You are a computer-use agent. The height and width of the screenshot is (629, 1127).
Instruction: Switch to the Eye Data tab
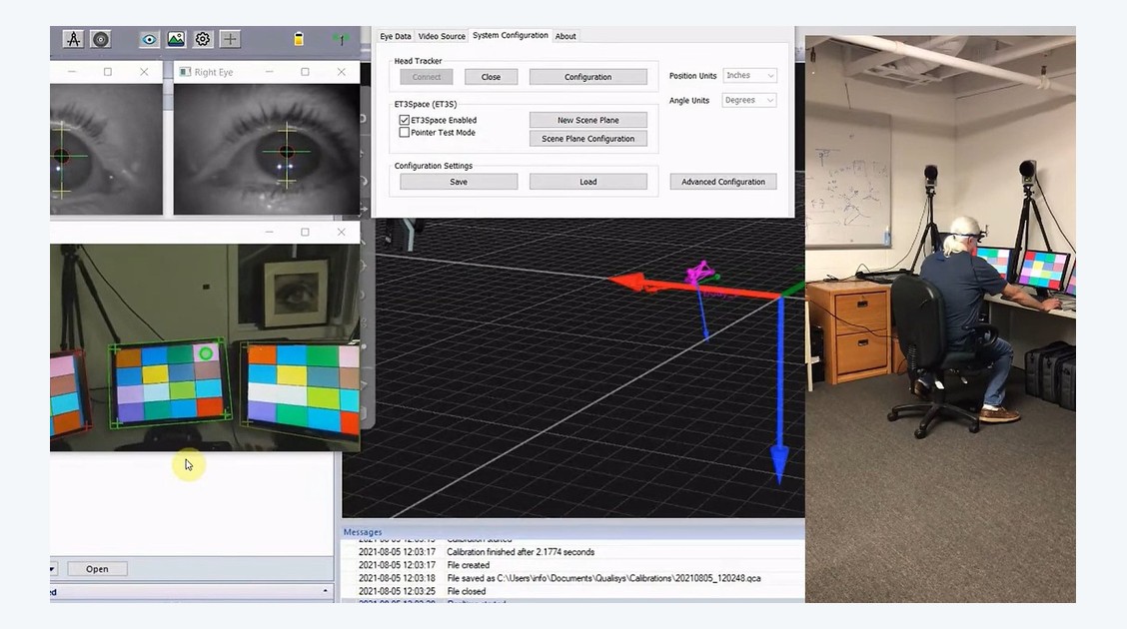[x=396, y=36]
